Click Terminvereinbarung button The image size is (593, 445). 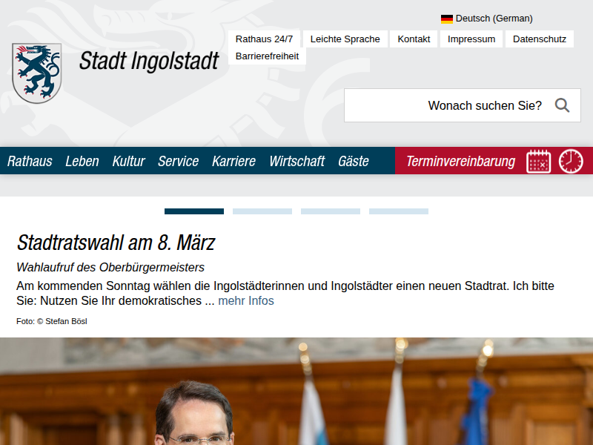[460, 161]
